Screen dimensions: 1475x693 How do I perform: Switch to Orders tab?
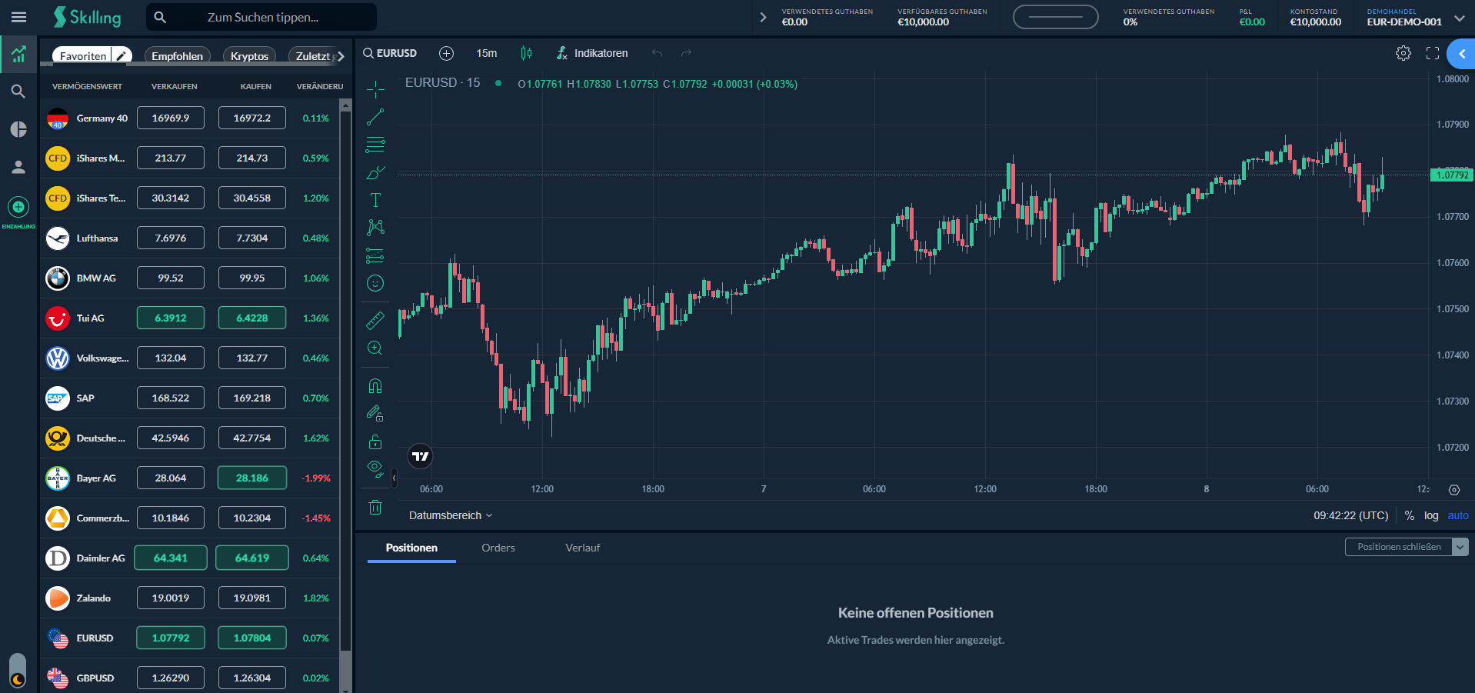pyautogui.click(x=498, y=548)
